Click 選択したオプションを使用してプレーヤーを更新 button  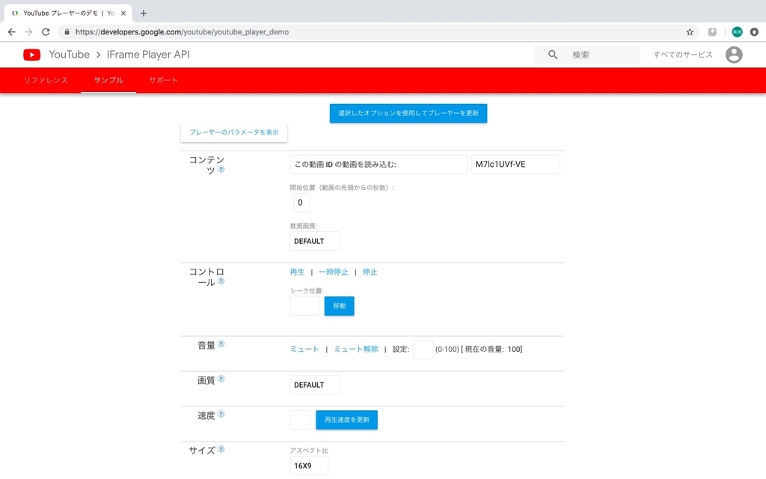(408, 113)
